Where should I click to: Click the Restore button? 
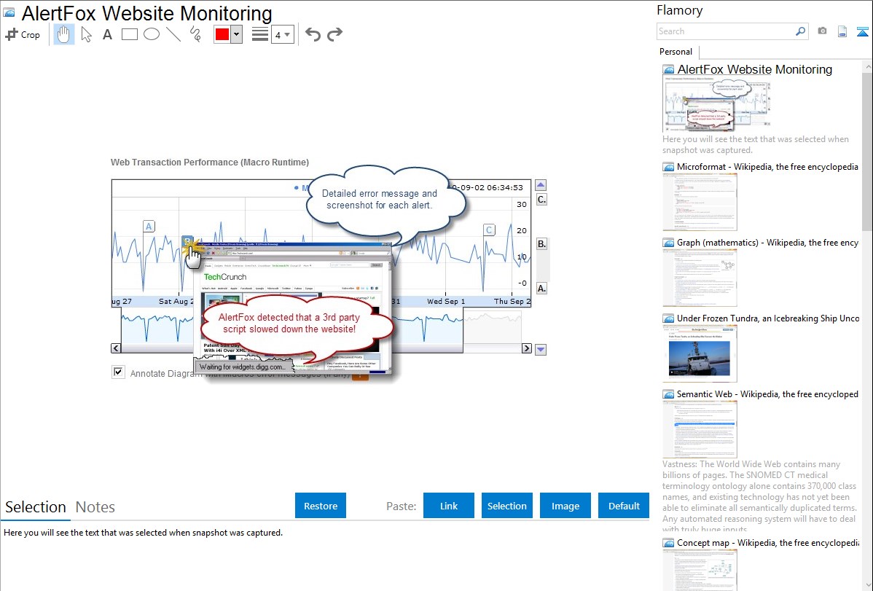point(321,506)
